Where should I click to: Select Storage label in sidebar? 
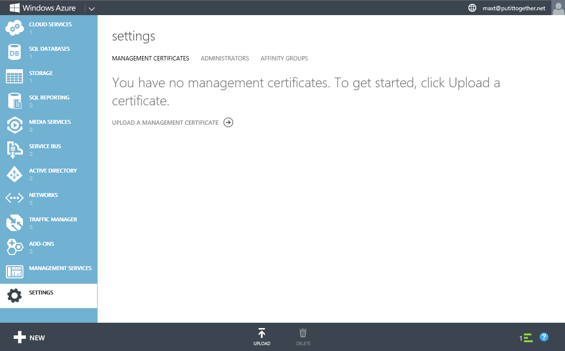tap(41, 73)
